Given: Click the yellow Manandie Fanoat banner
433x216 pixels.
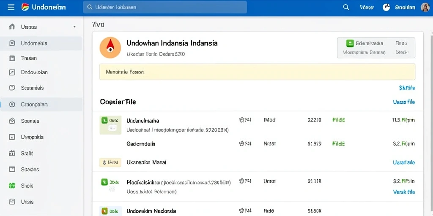Looking at the screenshot, I should (x=258, y=72).
